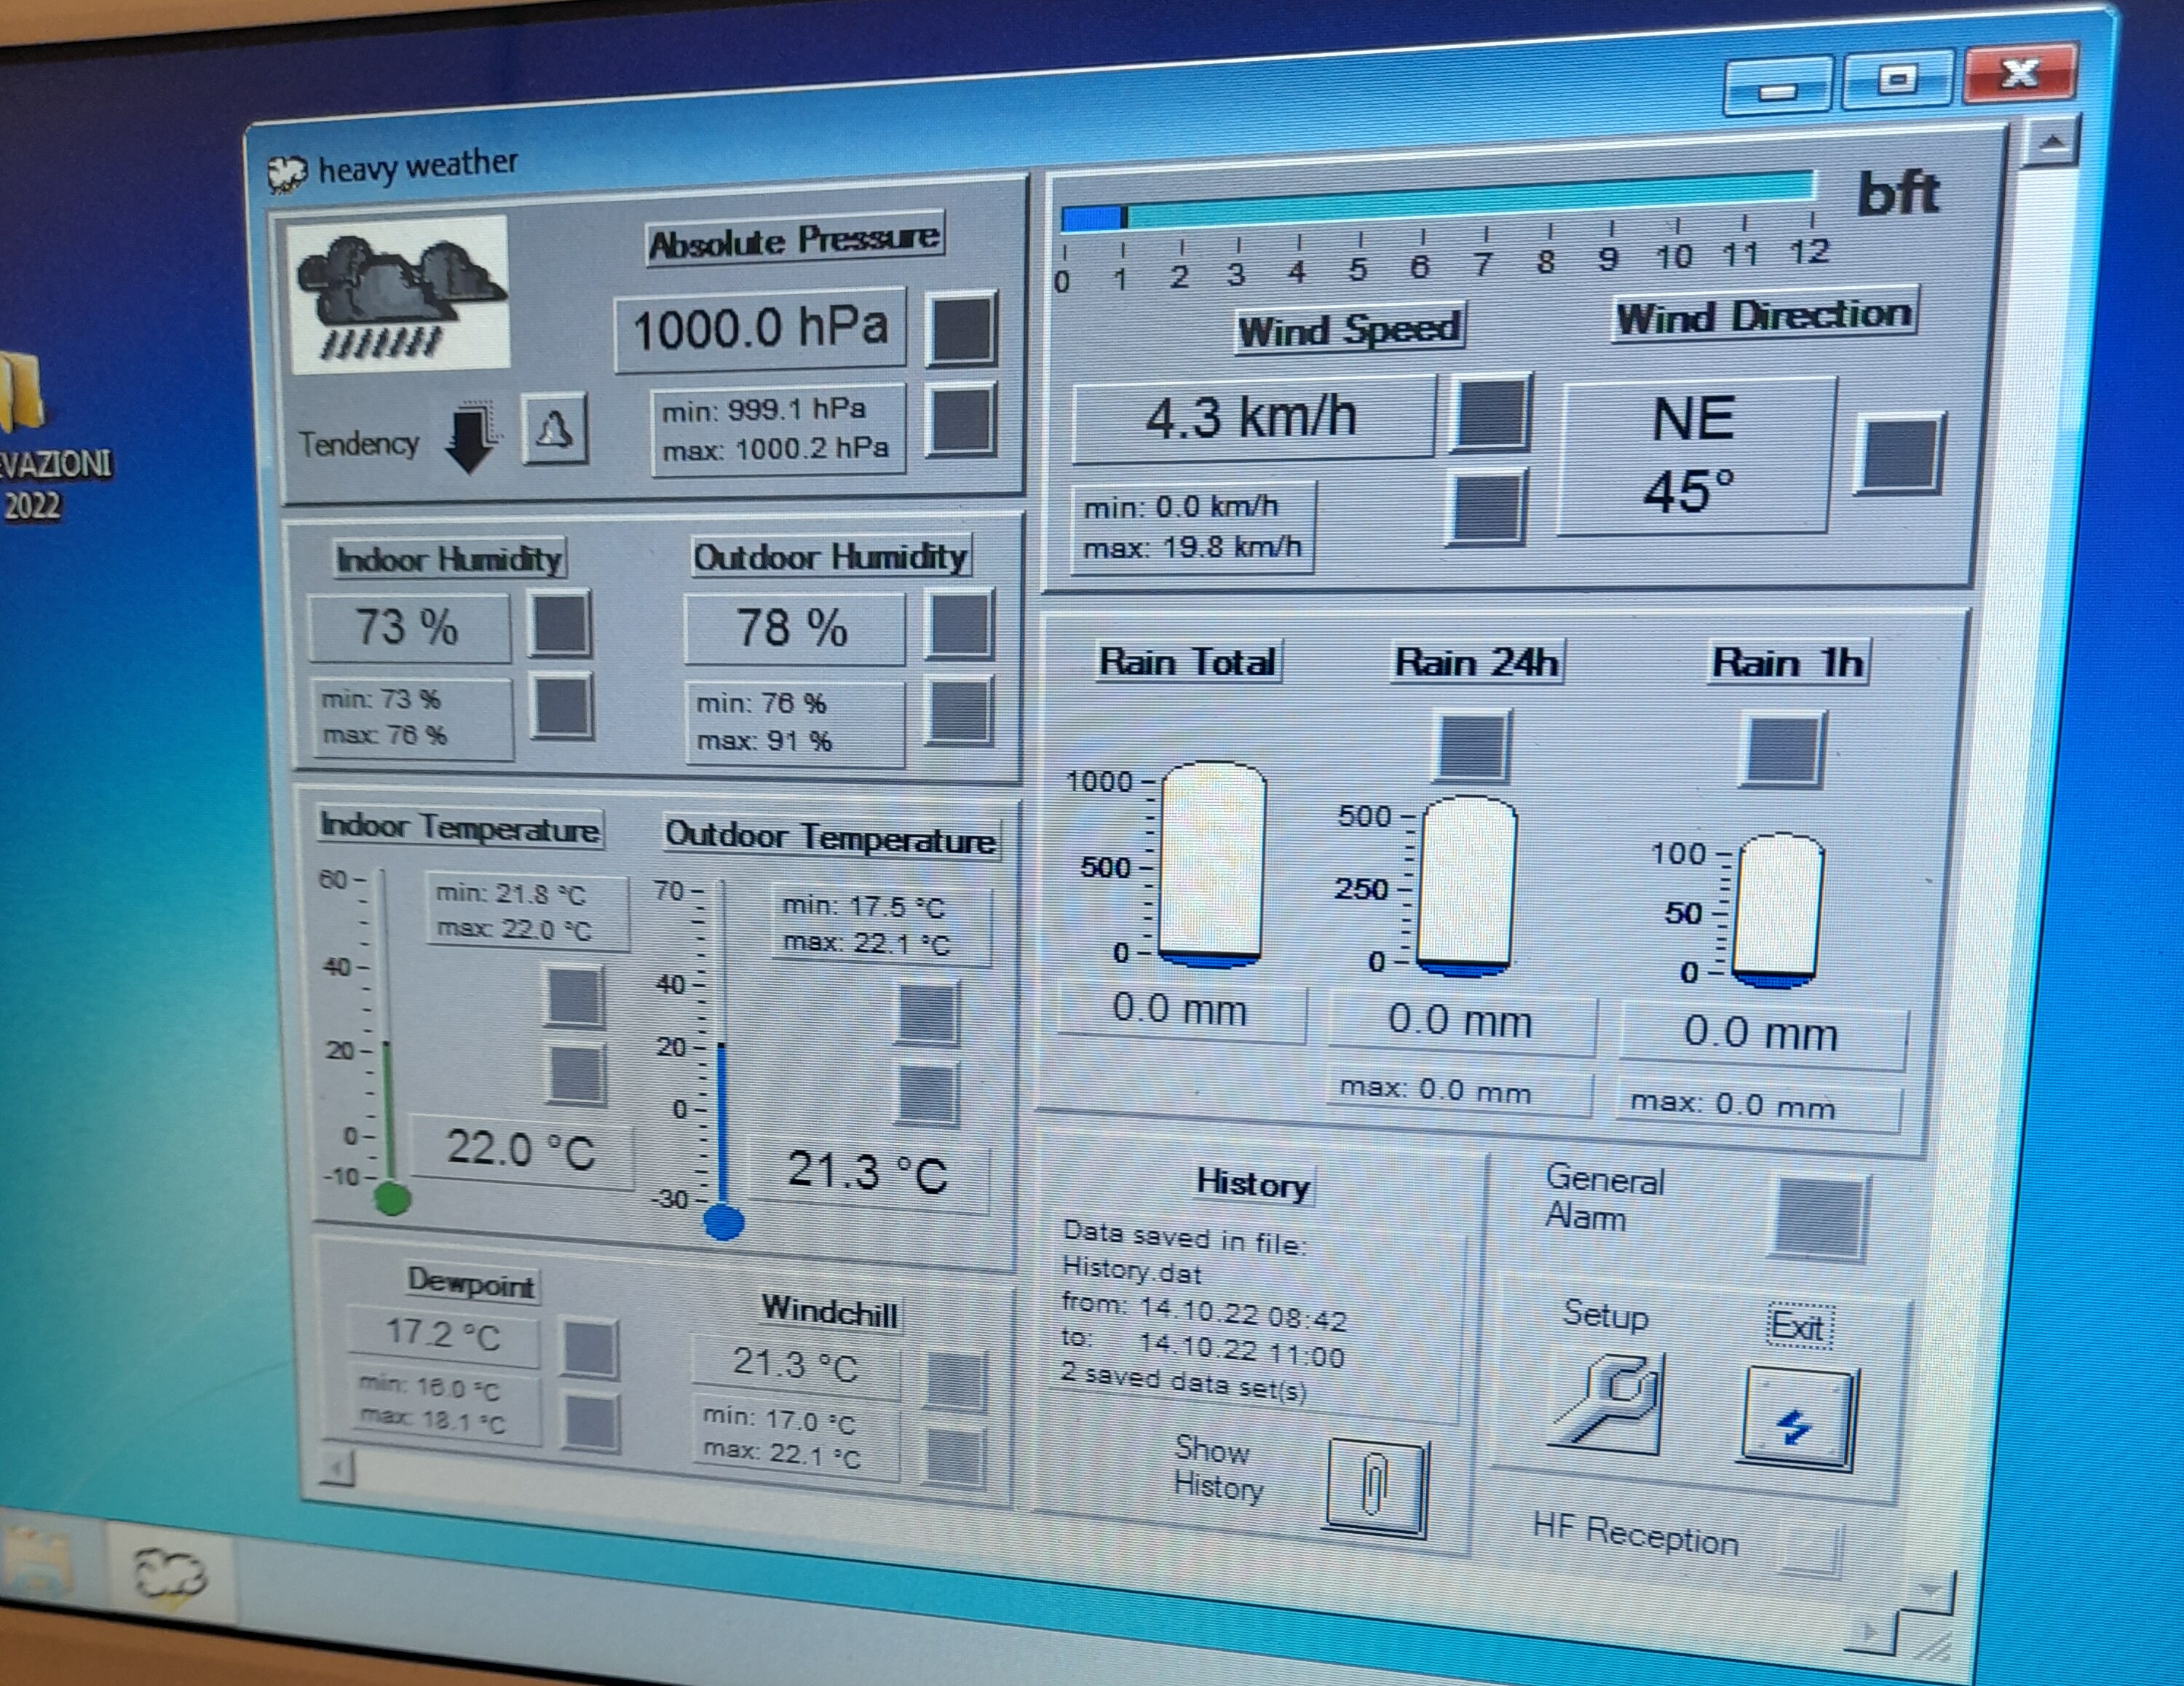Image resolution: width=2184 pixels, height=1686 pixels.
Task: Toggle alarm square beside 1000.0 hPa
Action: (x=961, y=328)
